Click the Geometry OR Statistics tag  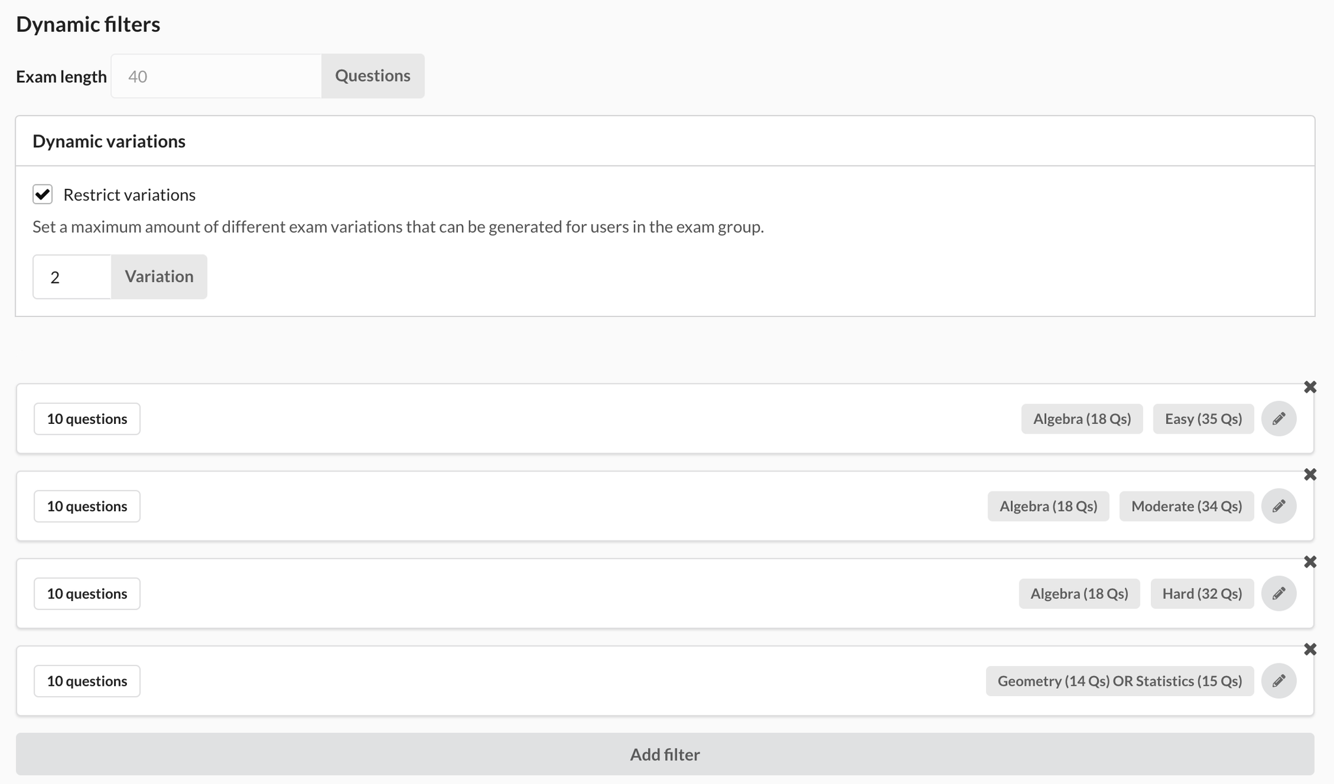click(x=1119, y=681)
